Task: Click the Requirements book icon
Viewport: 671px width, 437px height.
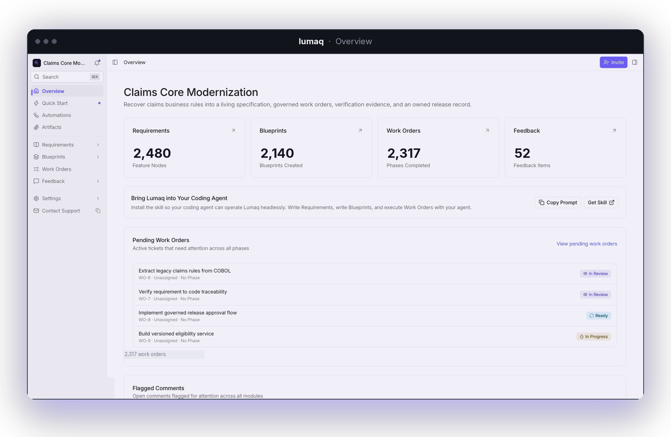Action: click(x=36, y=145)
